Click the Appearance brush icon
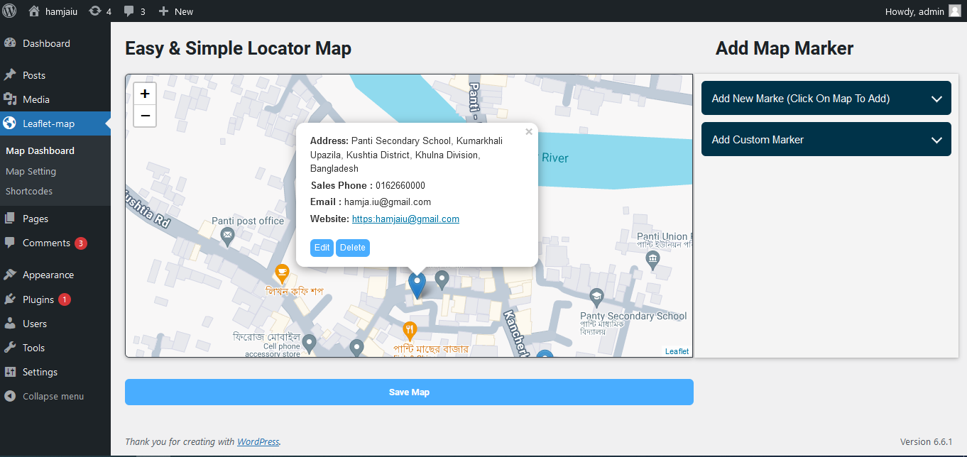This screenshot has height=457, width=967. coord(10,275)
